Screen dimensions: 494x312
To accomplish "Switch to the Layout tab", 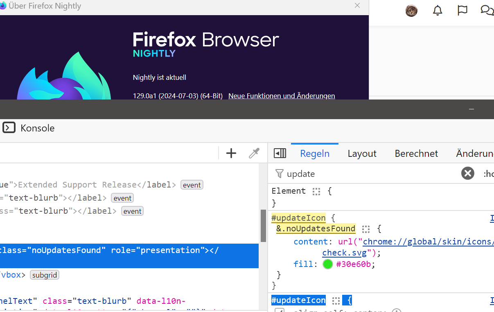I will coord(362,154).
